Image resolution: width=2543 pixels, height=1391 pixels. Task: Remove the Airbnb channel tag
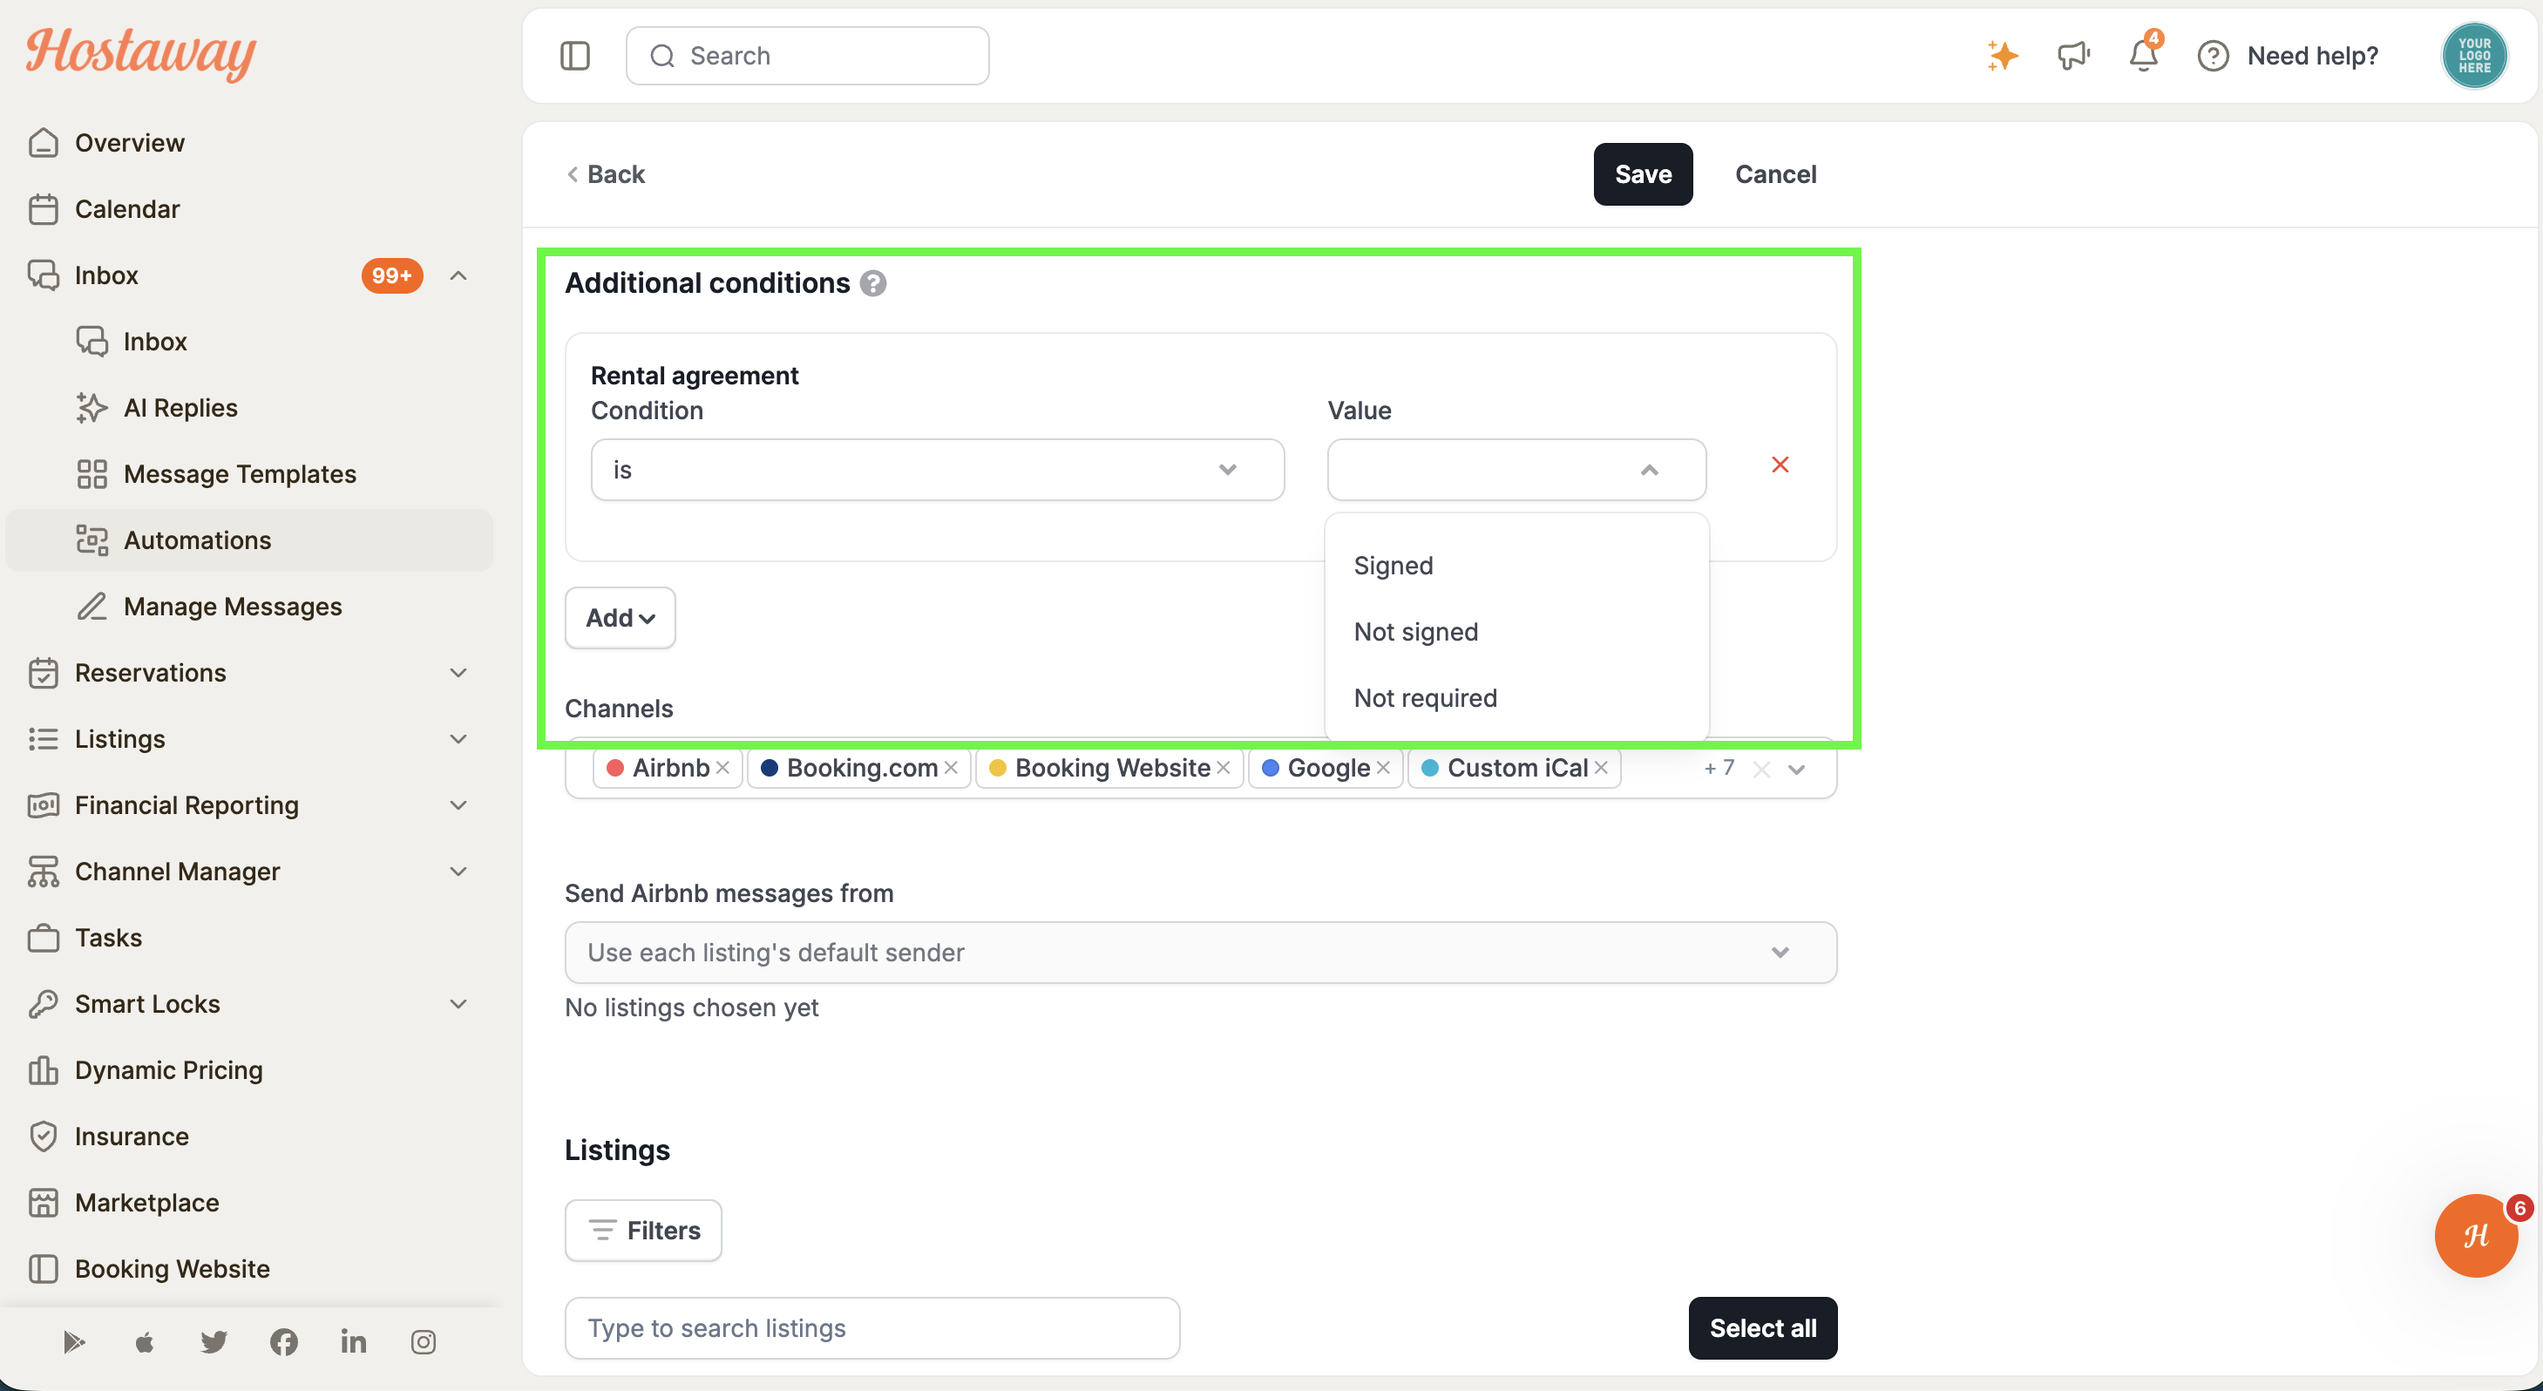(x=722, y=767)
